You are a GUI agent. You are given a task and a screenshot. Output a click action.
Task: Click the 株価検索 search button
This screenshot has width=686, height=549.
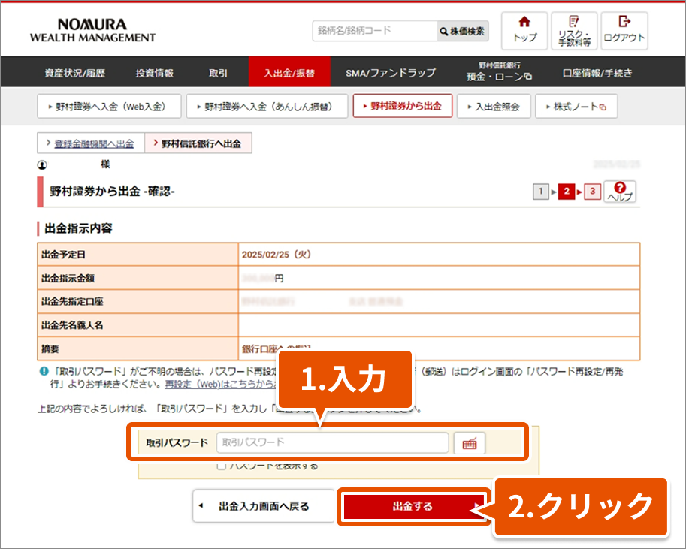click(463, 31)
